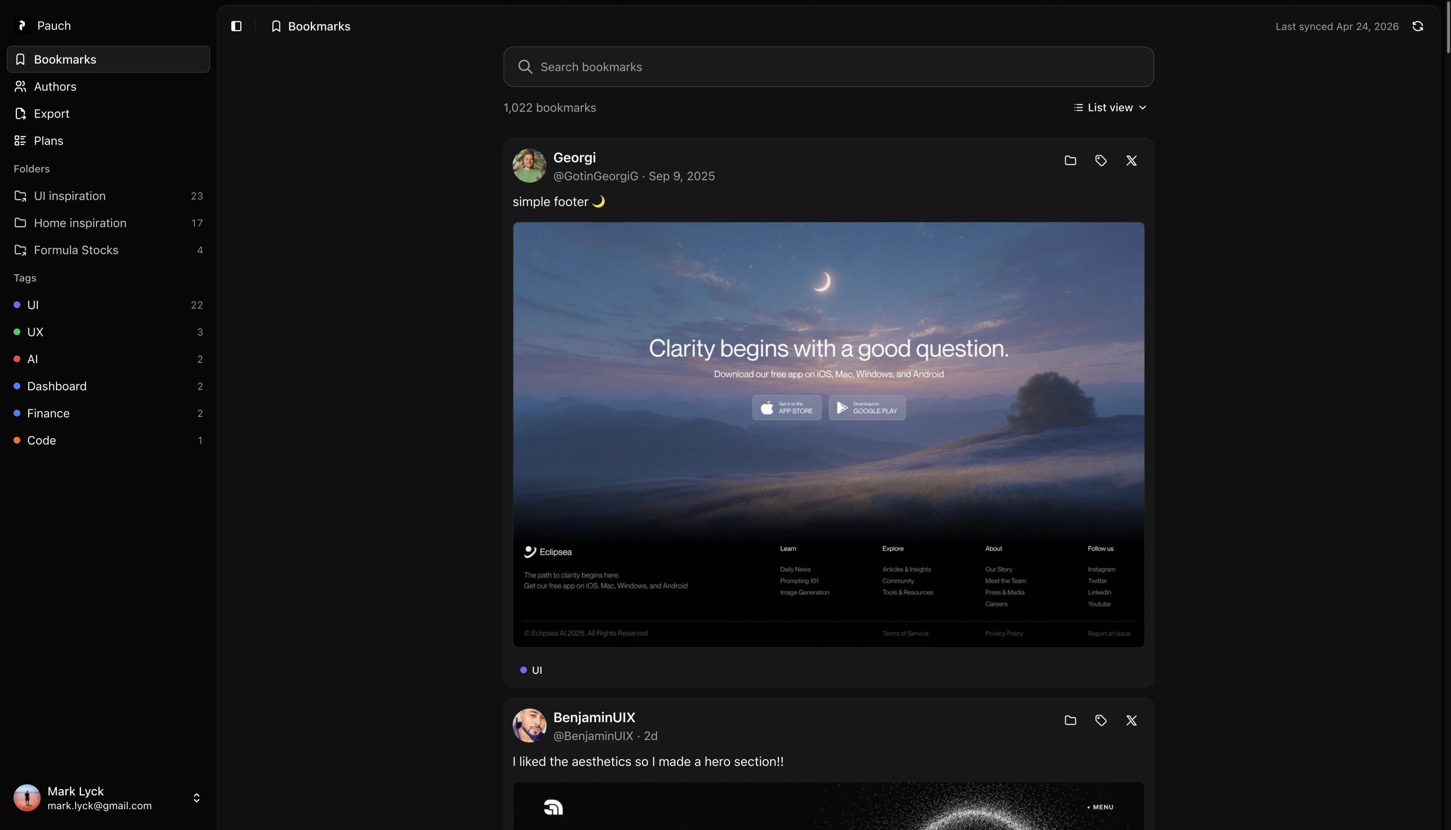Click the UI inspiration folder icon
Image resolution: width=1451 pixels, height=830 pixels.
pos(20,196)
